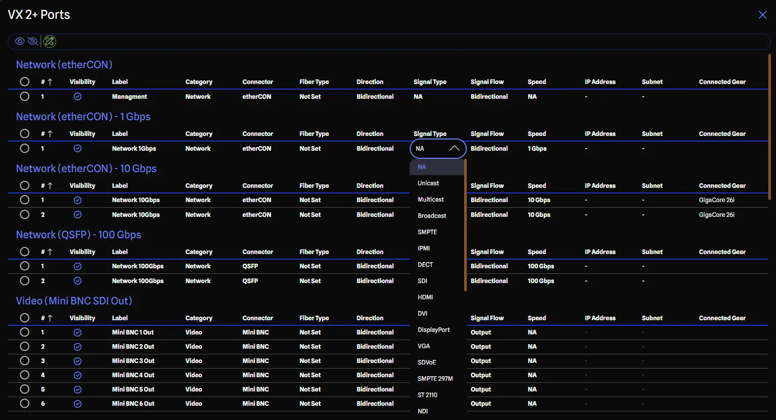Choose SDVoE in Signal Type list
The width and height of the screenshot is (776, 420).
[437, 362]
